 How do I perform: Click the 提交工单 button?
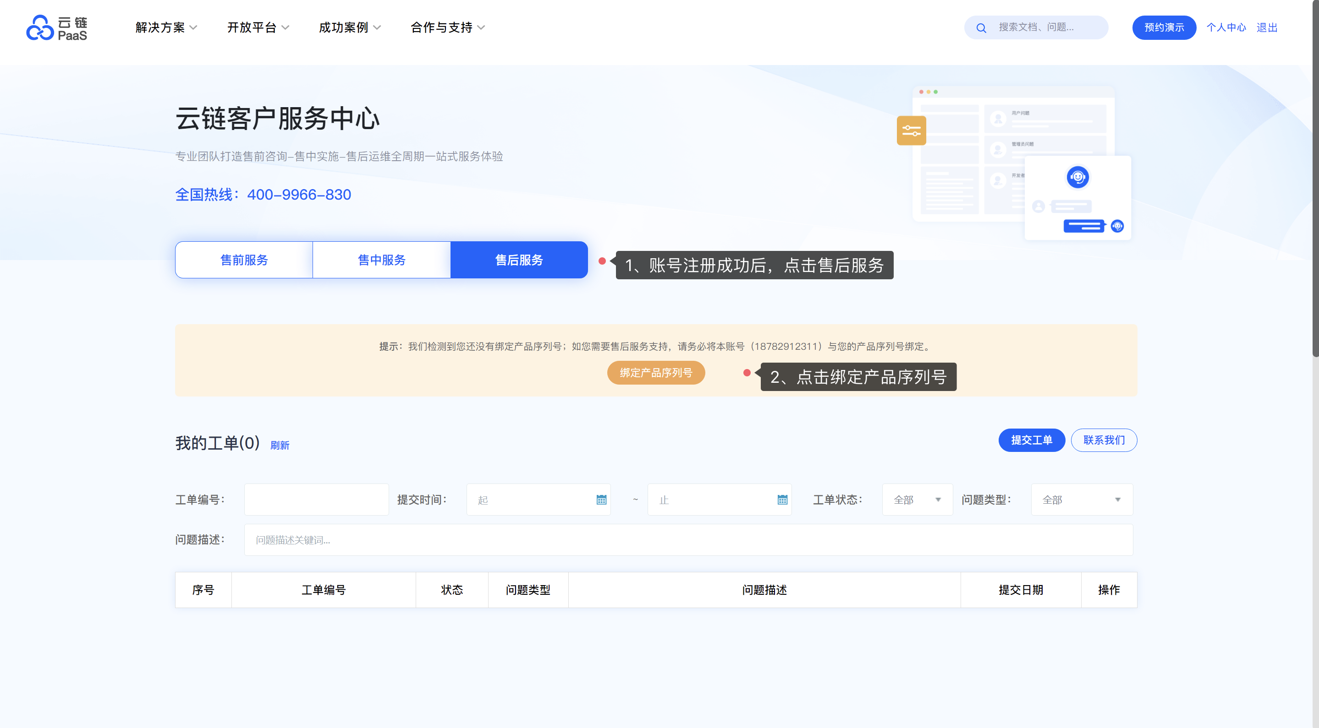pyautogui.click(x=1031, y=440)
